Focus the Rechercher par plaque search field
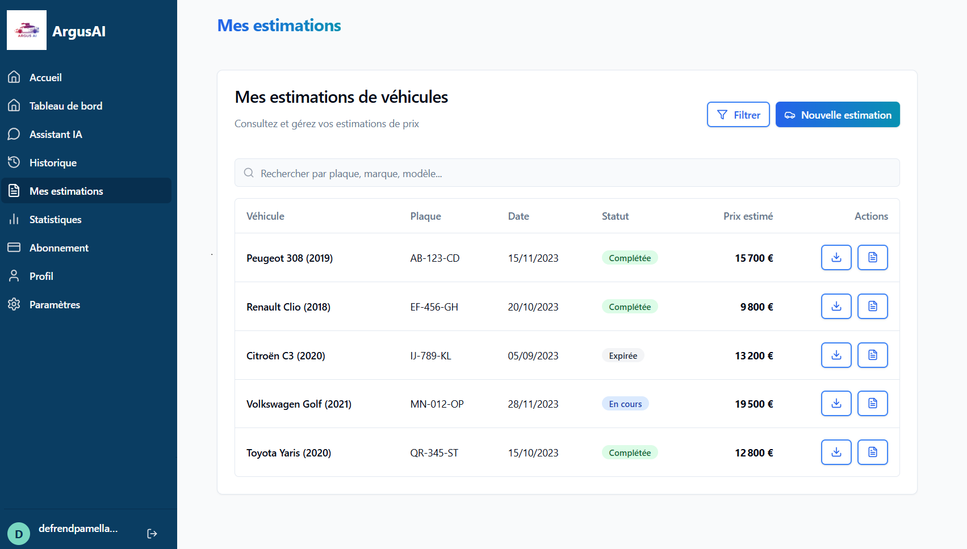This screenshot has height=549, width=967. click(x=567, y=173)
